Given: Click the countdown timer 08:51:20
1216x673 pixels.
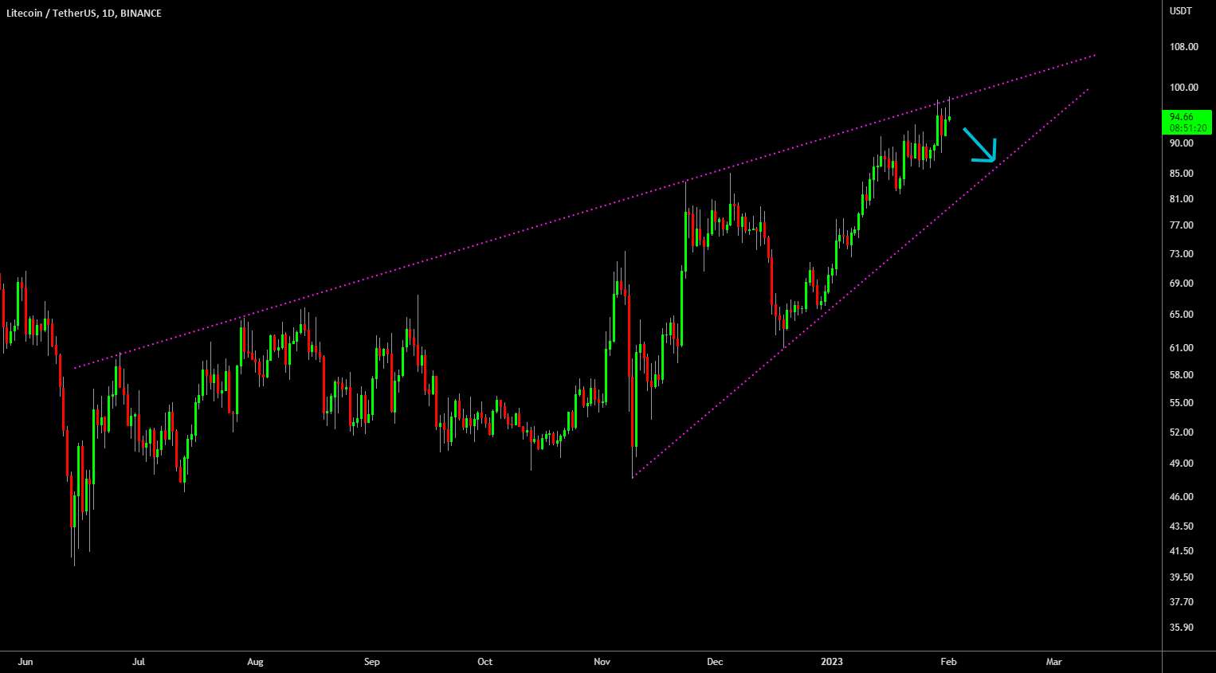Looking at the screenshot, I should tap(1188, 128).
